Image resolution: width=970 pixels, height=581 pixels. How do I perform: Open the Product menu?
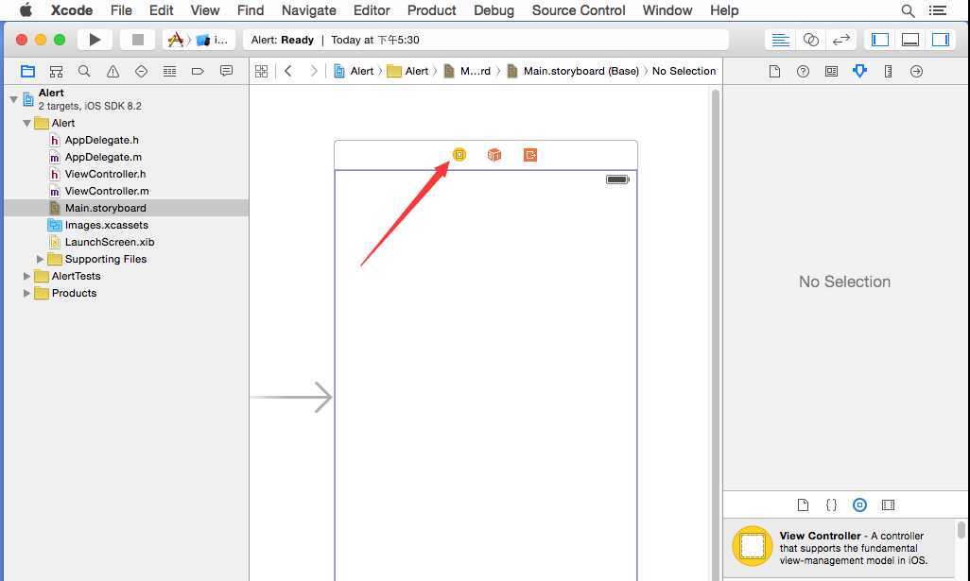431,10
